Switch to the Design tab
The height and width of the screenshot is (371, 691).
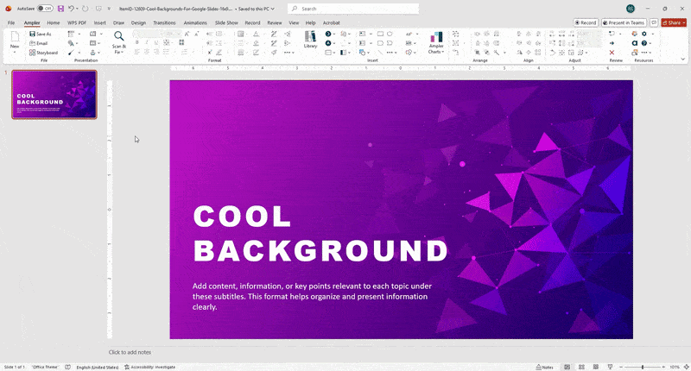click(138, 23)
